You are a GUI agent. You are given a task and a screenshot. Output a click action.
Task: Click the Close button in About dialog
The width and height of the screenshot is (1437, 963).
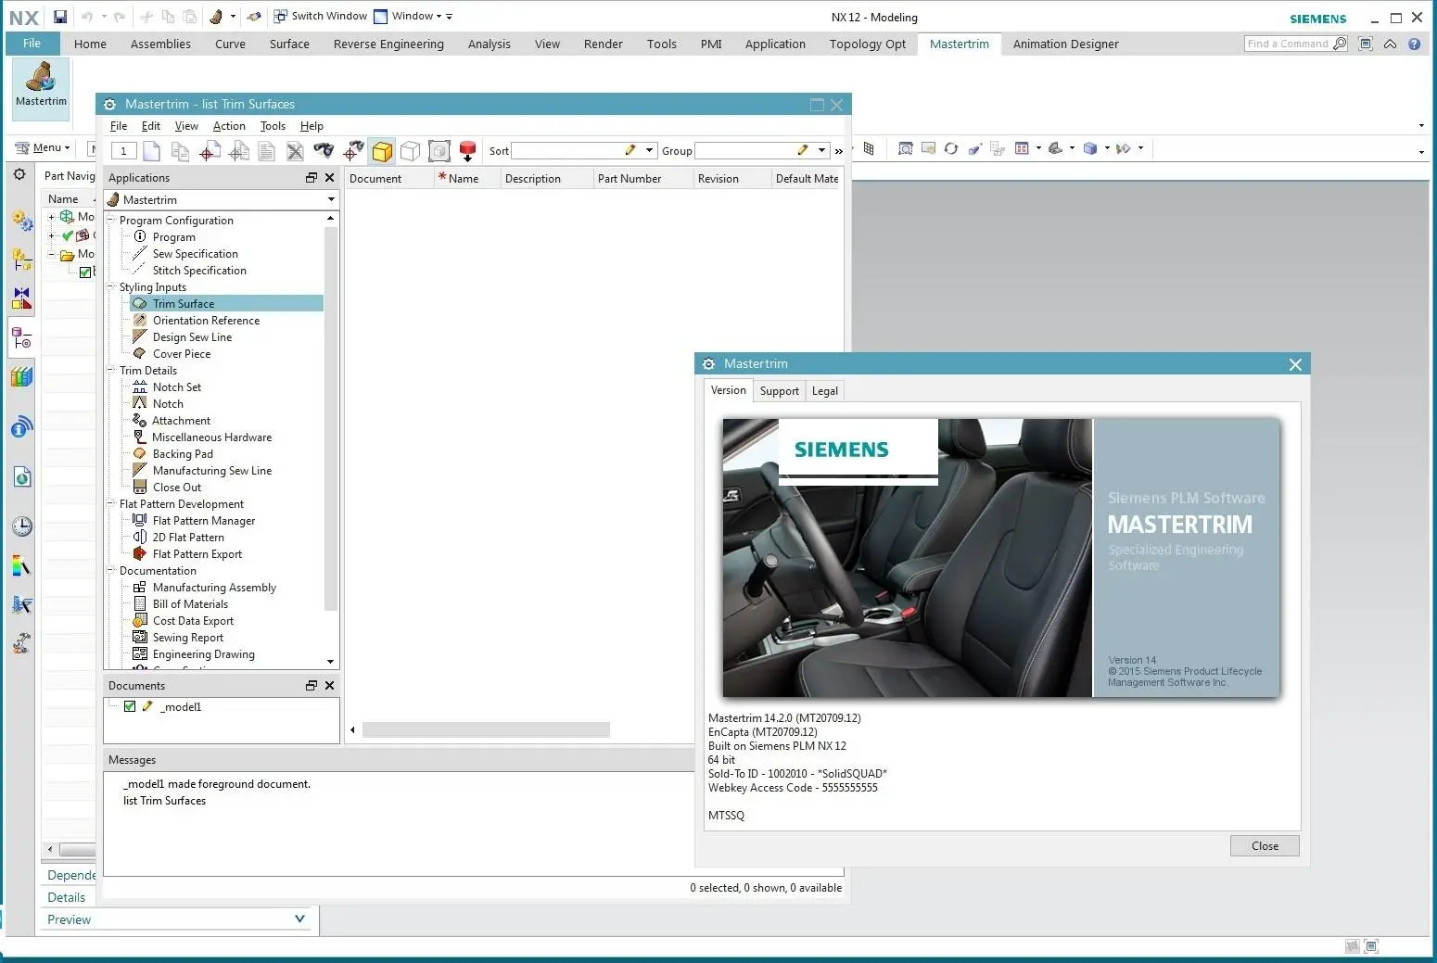click(x=1265, y=845)
